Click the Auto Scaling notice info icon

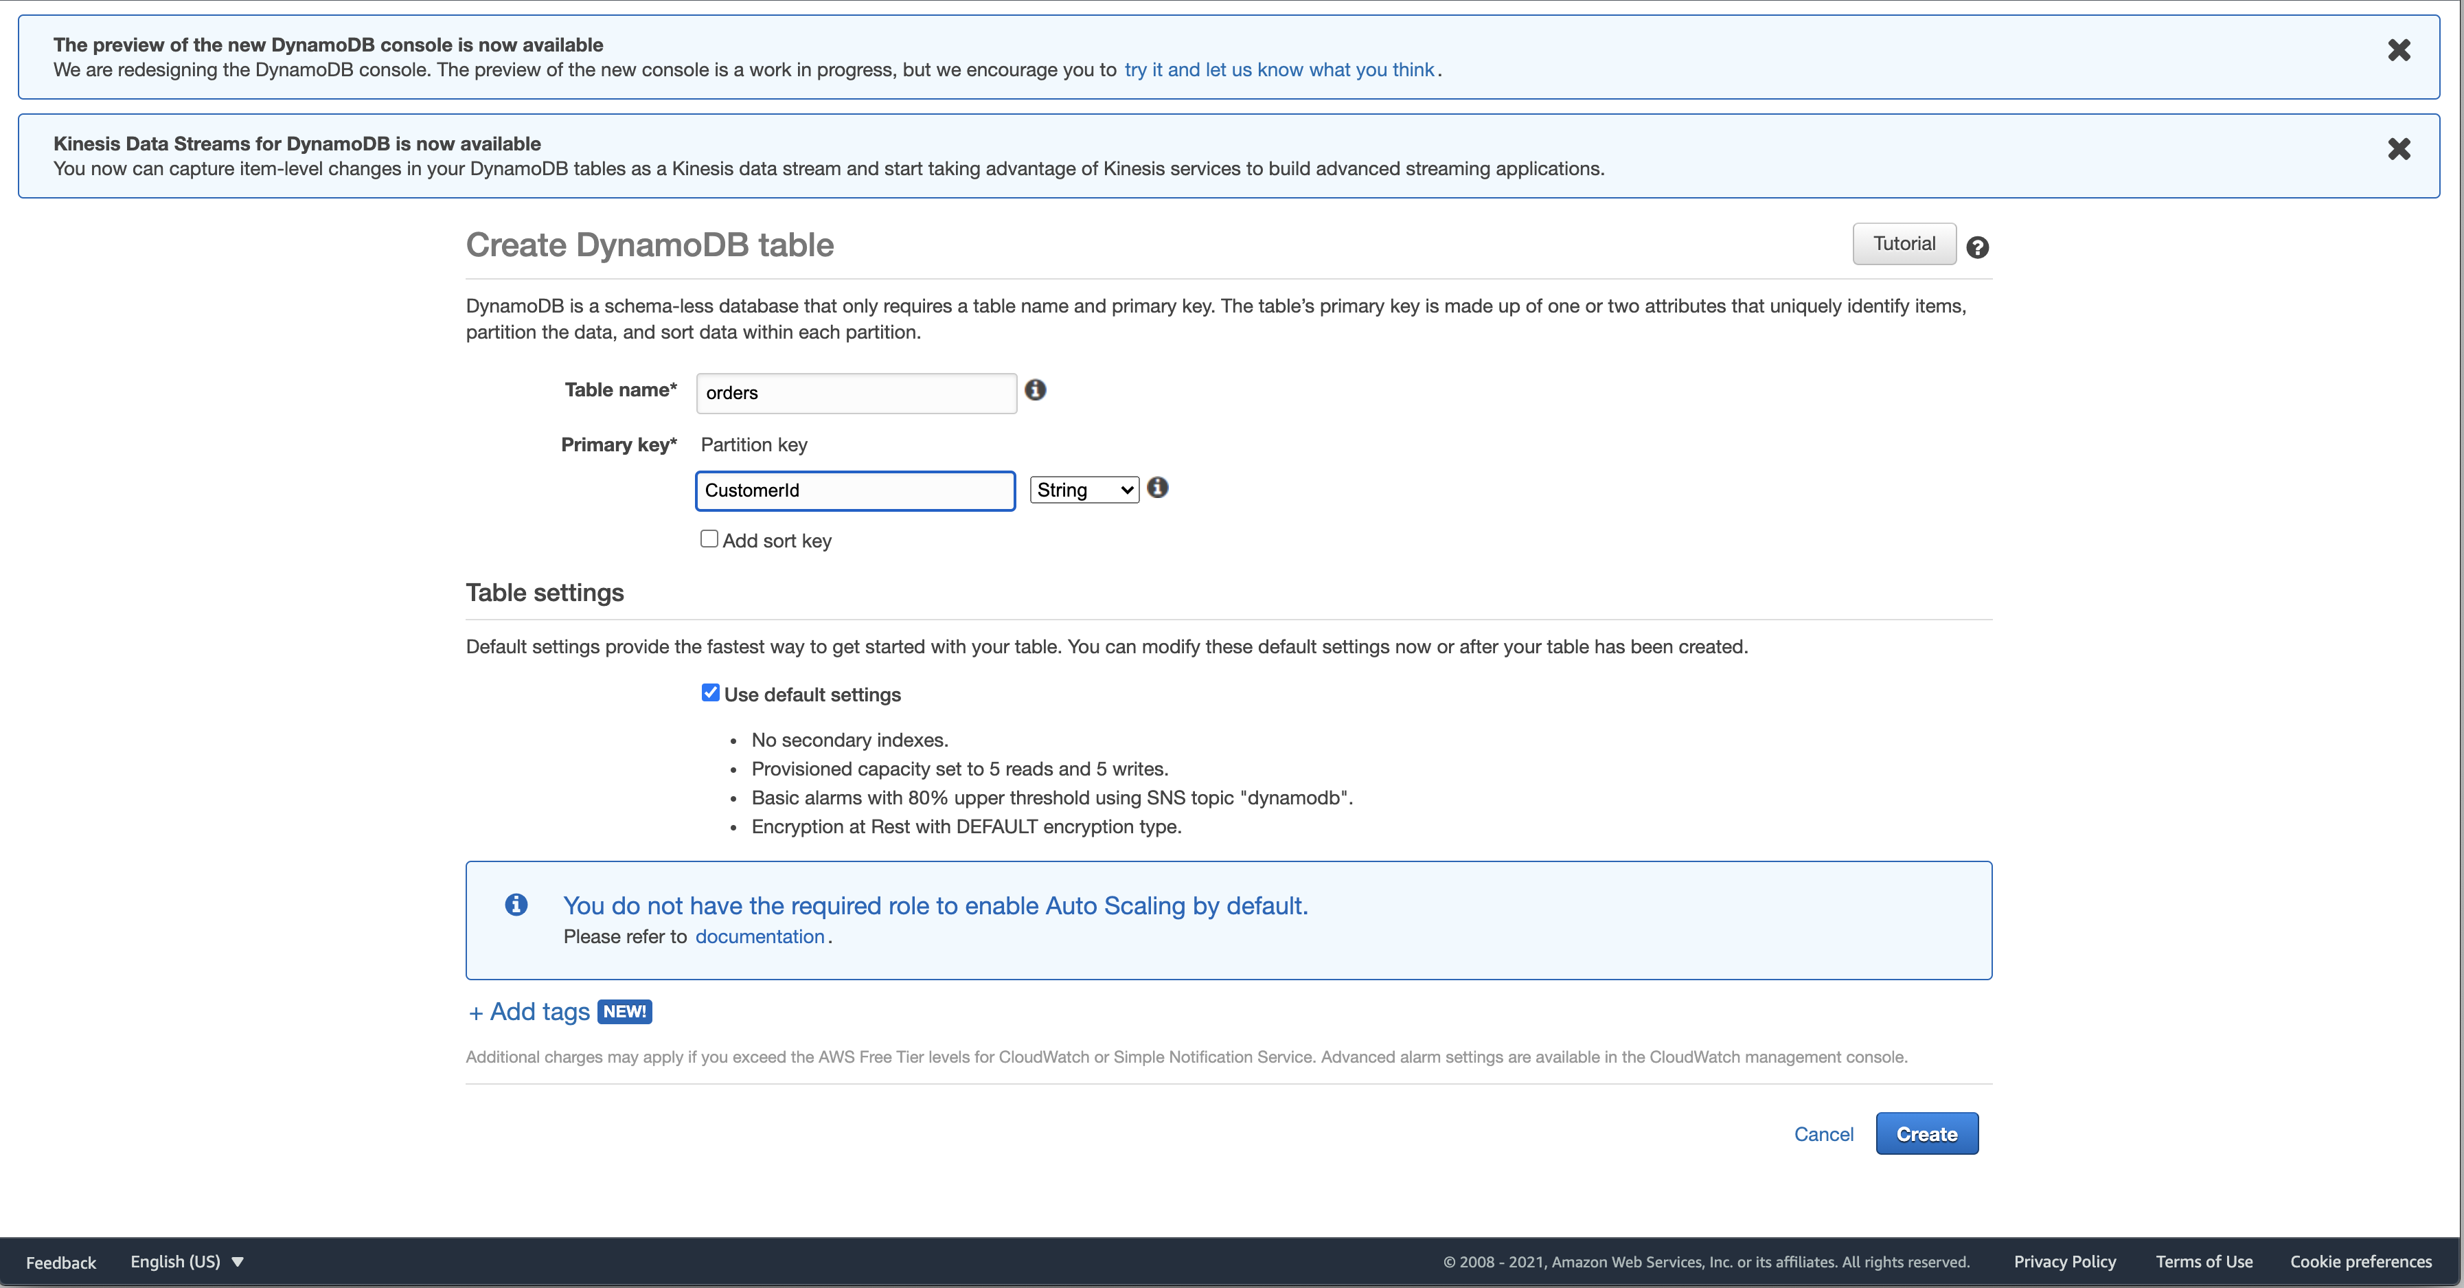click(x=516, y=904)
